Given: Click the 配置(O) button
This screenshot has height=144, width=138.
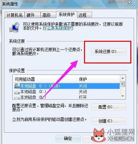Looking at the screenshot, I should point(109,107).
